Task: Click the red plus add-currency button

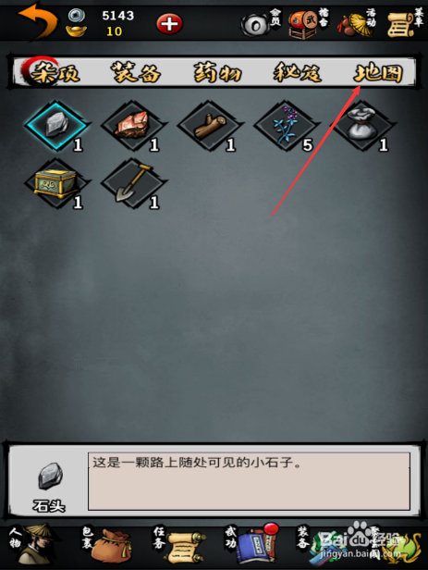Action: (x=169, y=24)
